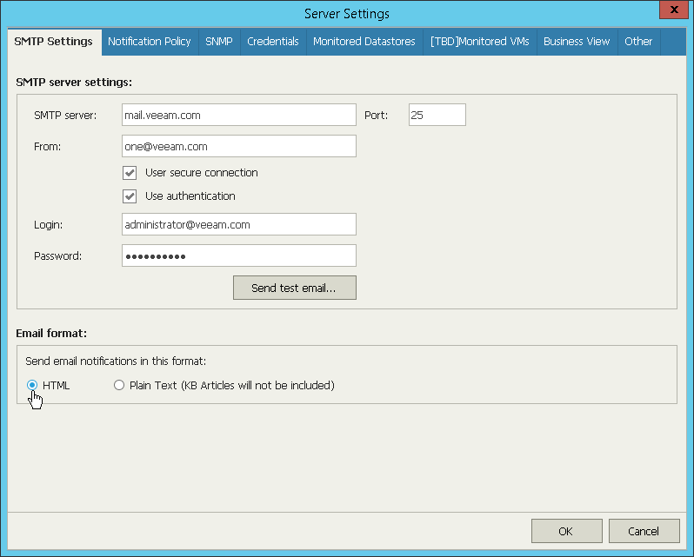The image size is (694, 557).
Task: Select the Monitored Datastores tab
Action: [x=364, y=42]
